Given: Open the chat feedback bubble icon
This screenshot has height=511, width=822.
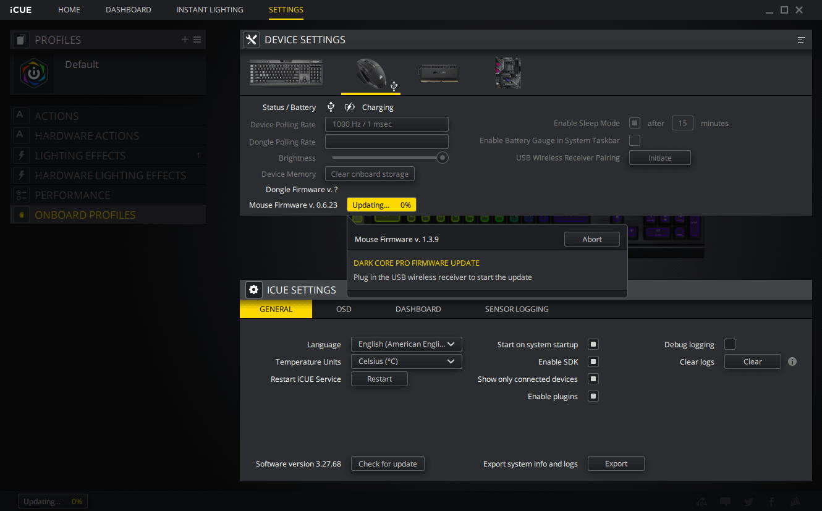Looking at the screenshot, I should (726, 502).
